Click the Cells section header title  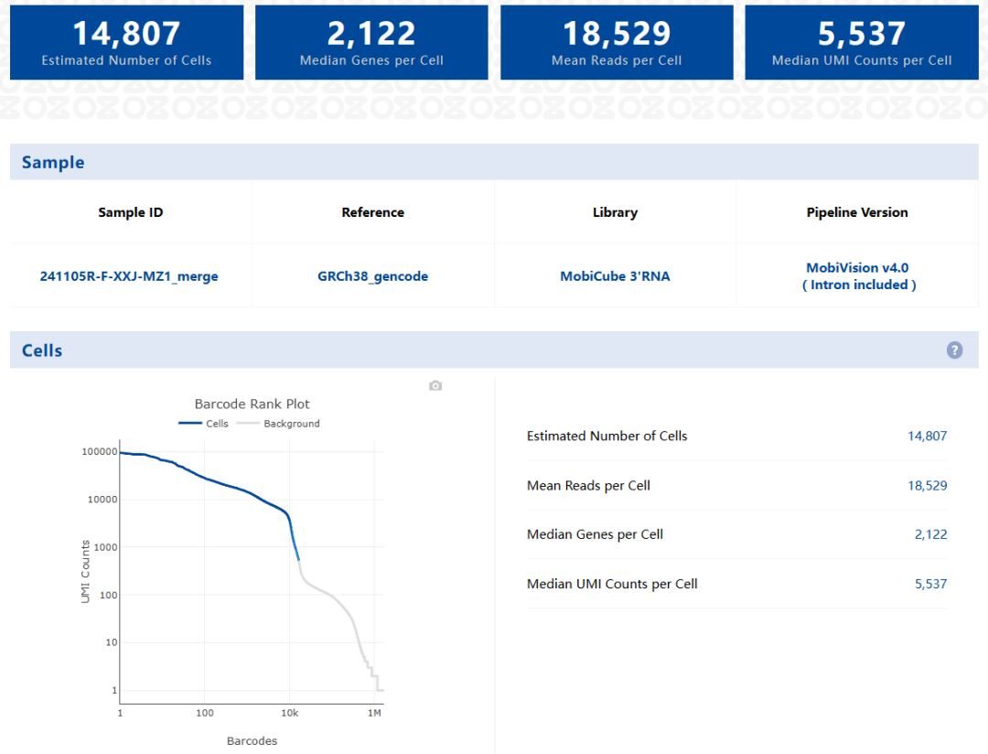pyautogui.click(x=42, y=350)
